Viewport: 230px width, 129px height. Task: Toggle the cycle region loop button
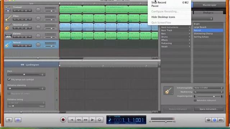[99, 120]
